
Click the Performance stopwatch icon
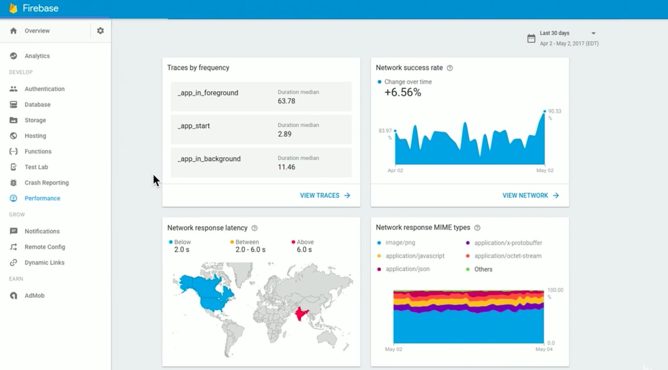coord(13,198)
